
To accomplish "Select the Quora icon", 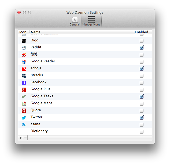I will 24,111.
